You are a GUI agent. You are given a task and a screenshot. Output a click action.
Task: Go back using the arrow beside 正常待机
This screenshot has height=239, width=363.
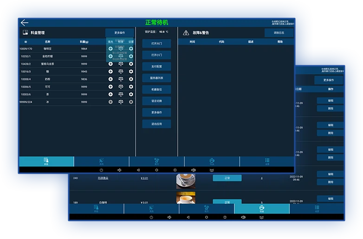tap(24, 23)
